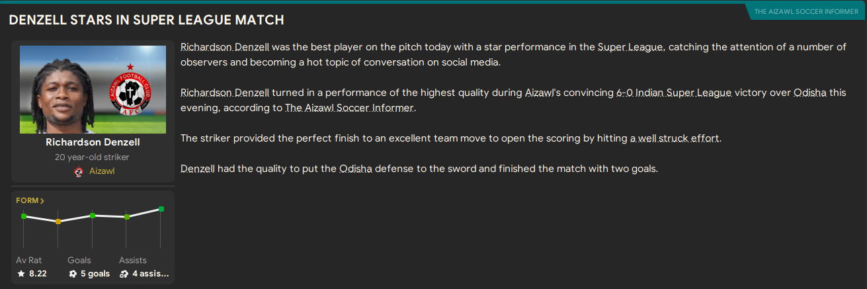The width and height of the screenshot is (867, 289).
Task: Open the Aizawl Soccer Informer source tag
Action: pyautogui.click(x=805, y=11)
